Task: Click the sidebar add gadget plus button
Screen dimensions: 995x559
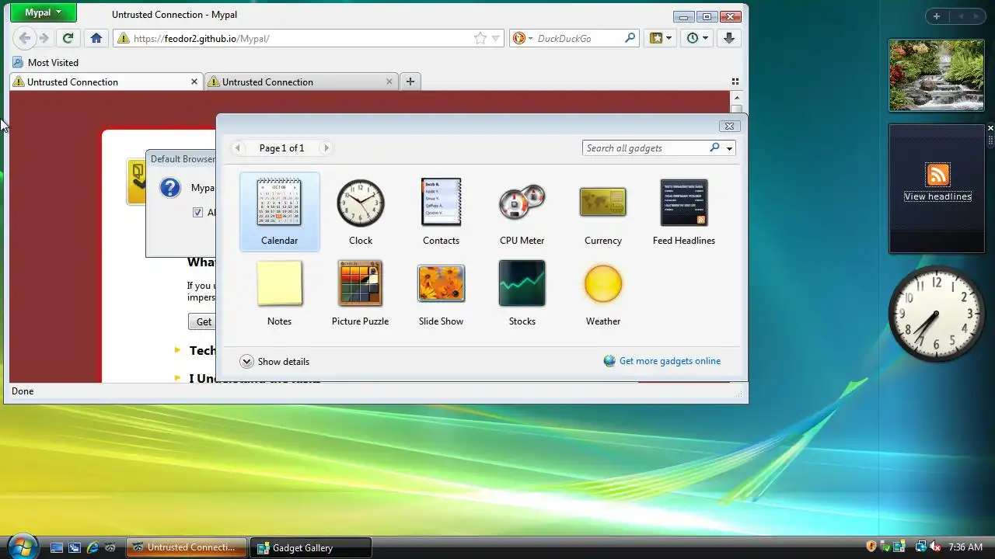Action: click(x=937, y=16)
